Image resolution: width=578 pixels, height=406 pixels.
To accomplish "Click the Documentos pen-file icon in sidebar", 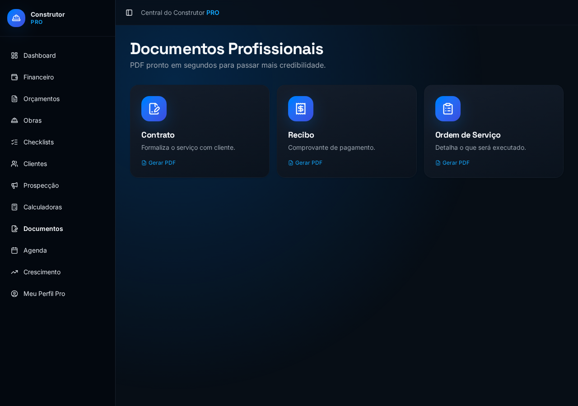I will [x=14, y=229].
